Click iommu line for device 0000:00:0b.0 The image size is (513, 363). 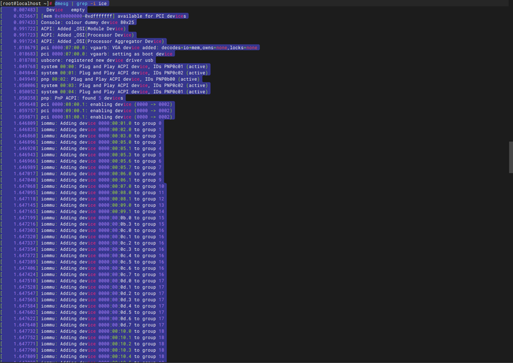pyautogui.click(x=83, y=218)
